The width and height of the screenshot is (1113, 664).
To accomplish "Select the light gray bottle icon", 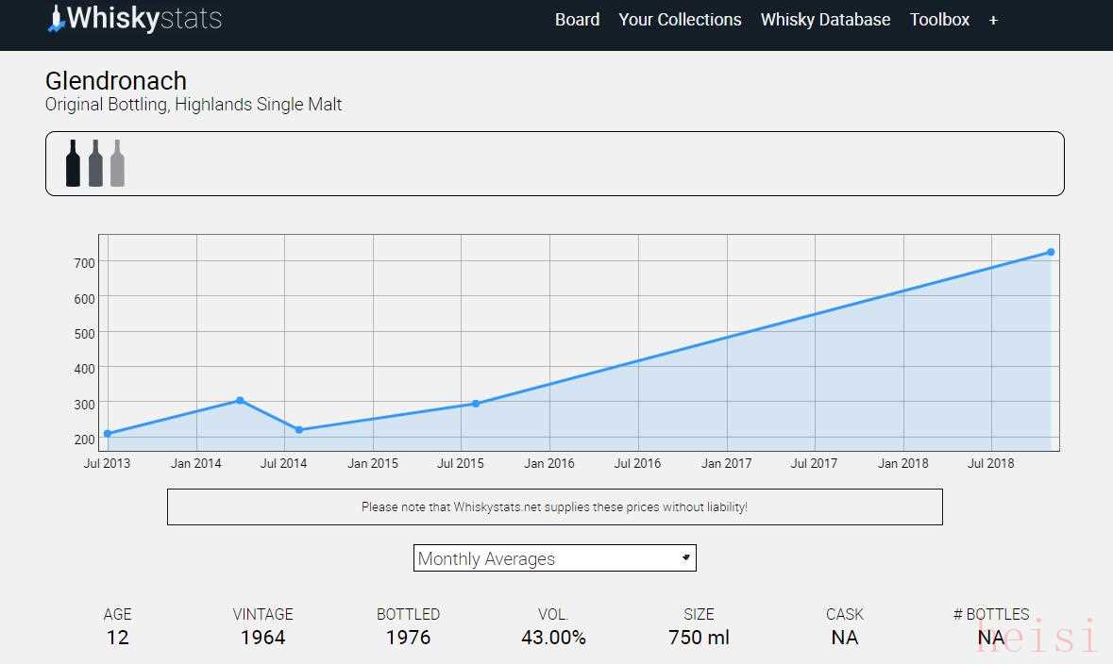I will (x=117, y=163).
